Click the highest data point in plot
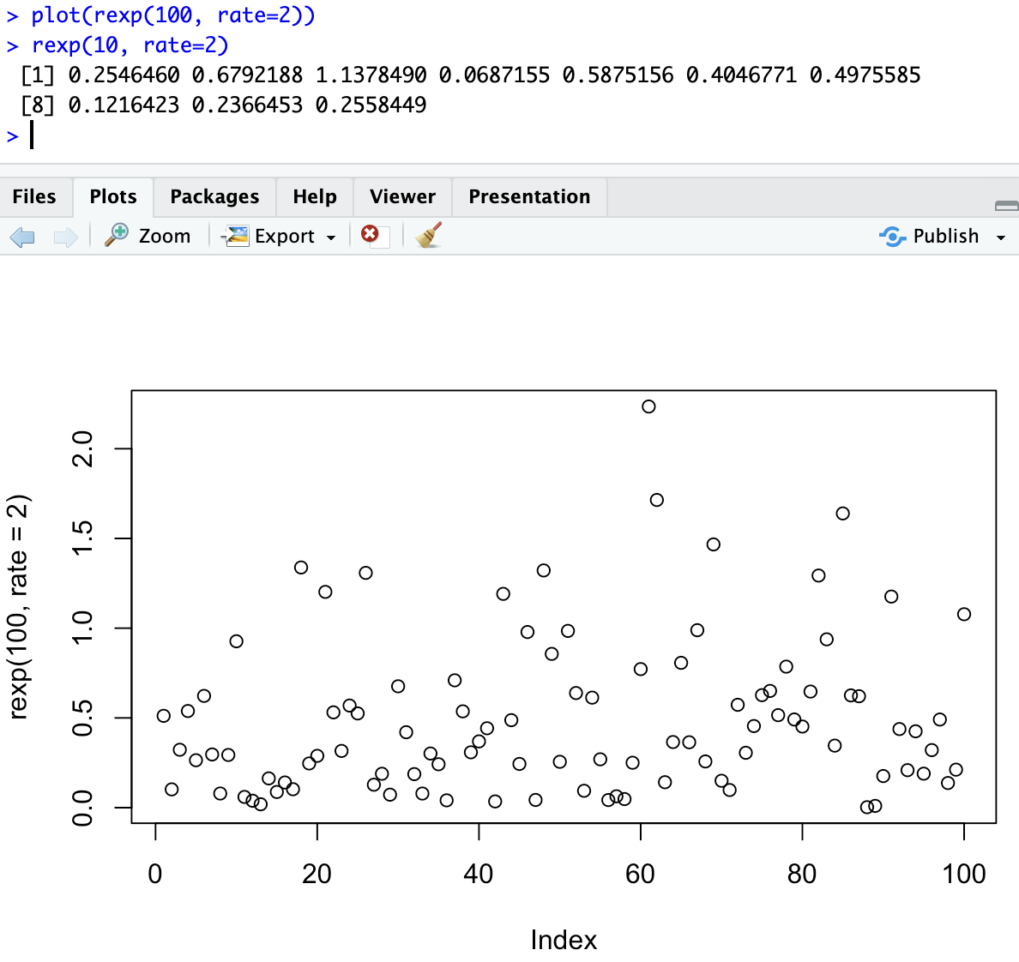 [x=648, y=406]
